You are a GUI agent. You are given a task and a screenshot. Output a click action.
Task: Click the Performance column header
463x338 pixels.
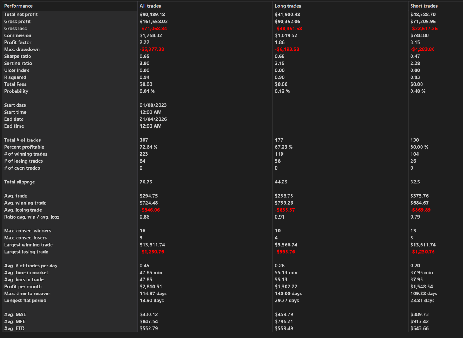coord(18,6)
